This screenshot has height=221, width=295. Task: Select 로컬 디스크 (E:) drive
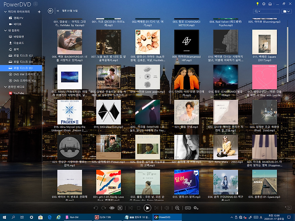tap(21, 68)
